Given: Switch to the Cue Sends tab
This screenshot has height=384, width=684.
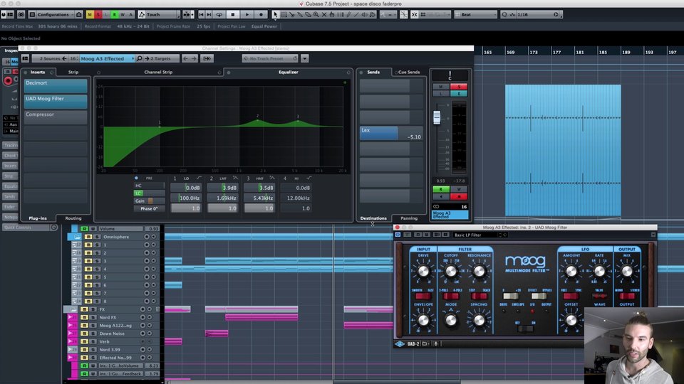Looking at the screenshot, I should tap(409, 73).
